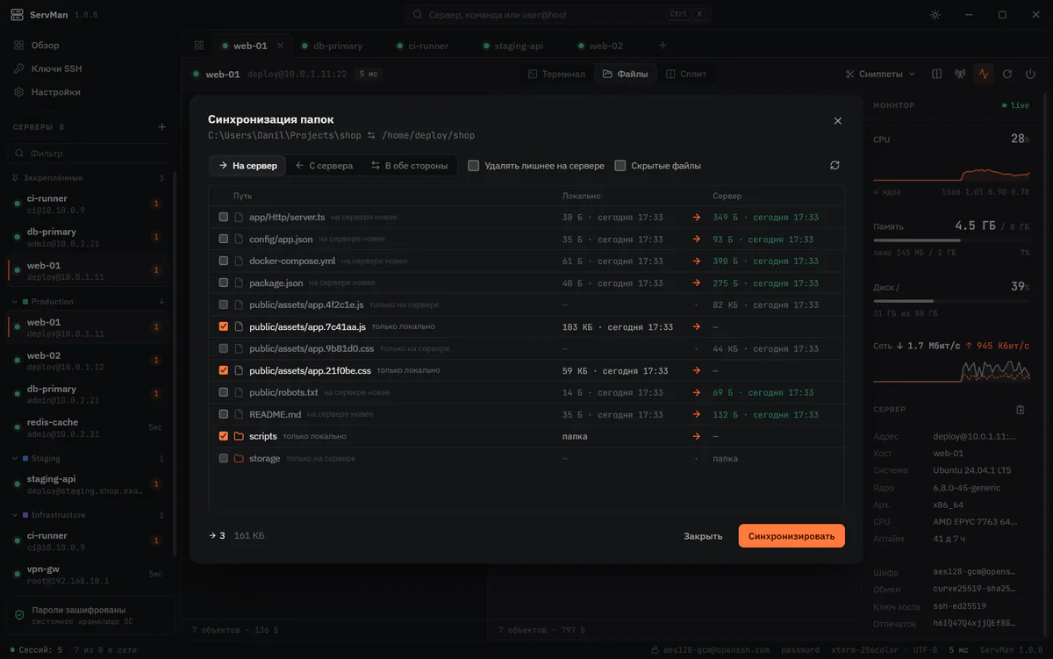
Task: Close the web-01 tab with its X
Action: click(x=281, y=46)
